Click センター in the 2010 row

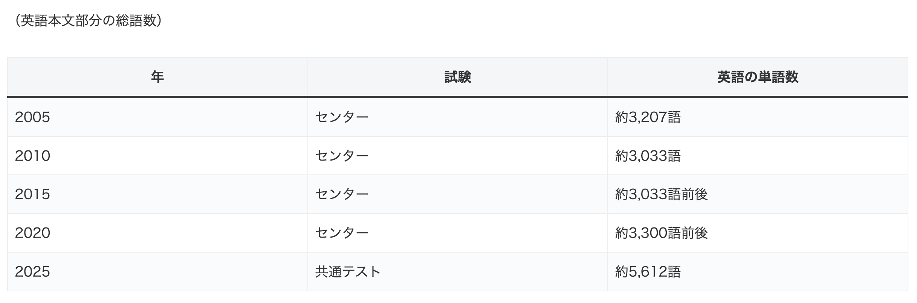[x=342, y=156]
